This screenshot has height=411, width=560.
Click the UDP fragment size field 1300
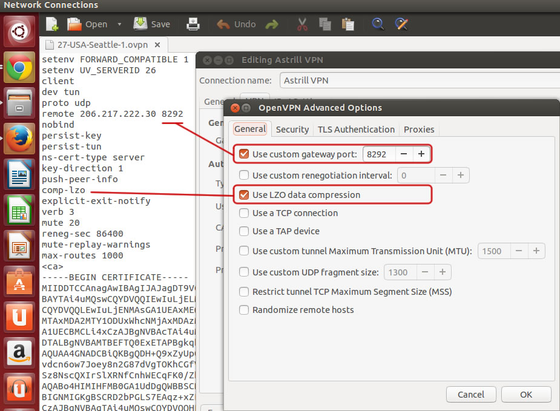tap(400, 272)
